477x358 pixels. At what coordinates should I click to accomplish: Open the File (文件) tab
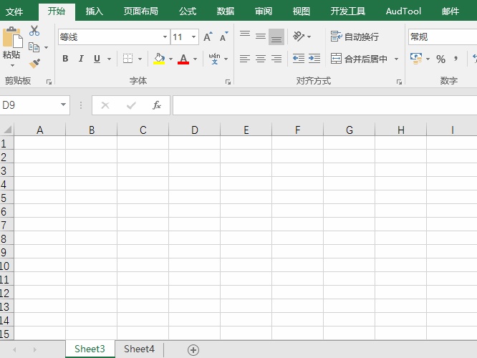[14, 11]
